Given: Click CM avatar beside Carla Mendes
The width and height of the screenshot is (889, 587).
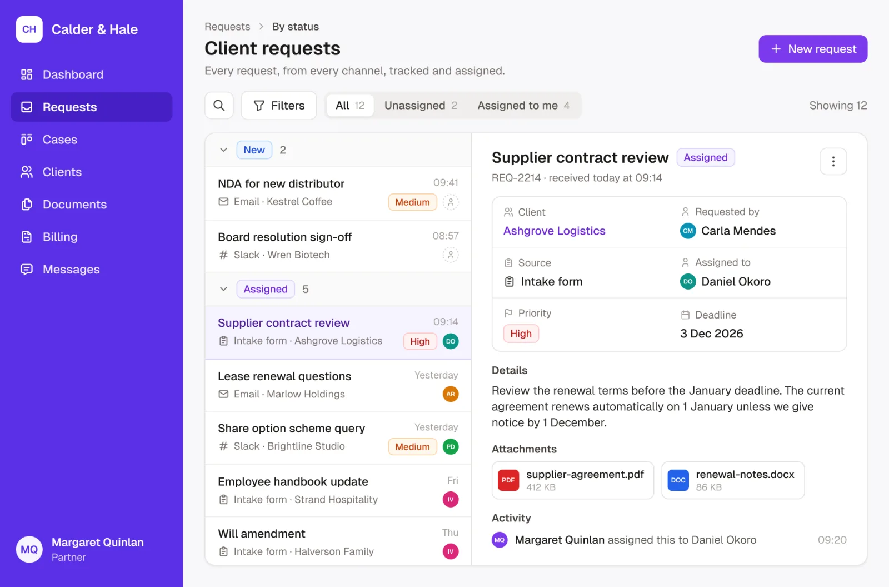Looking at the screenshot, I should coord(688,231).
